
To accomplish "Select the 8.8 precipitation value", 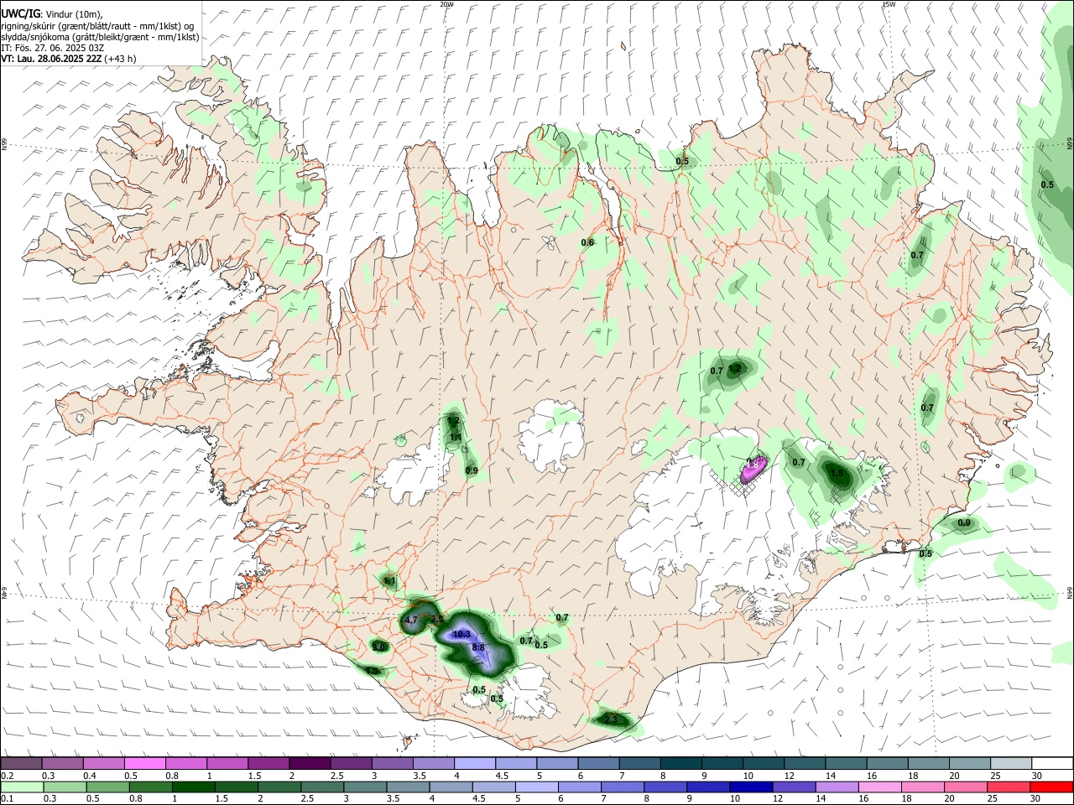I will coord(478,648).
